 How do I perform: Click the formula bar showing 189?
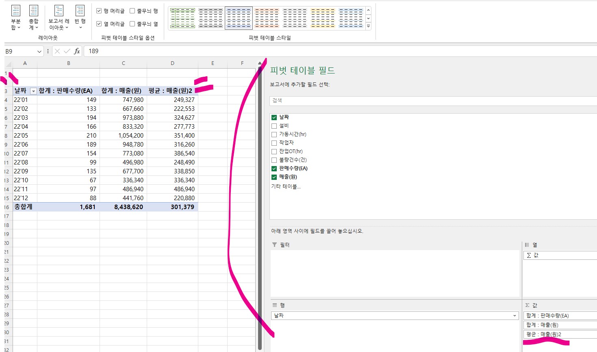[x=340, y=51]
